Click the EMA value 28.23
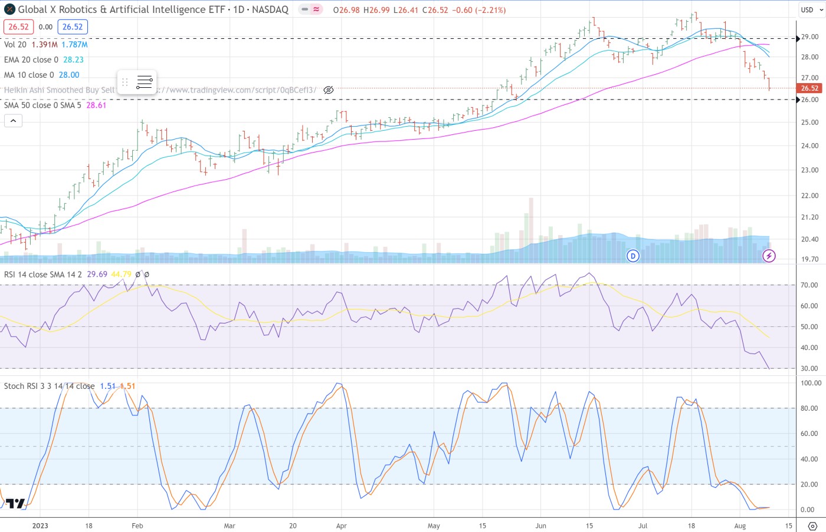The image size is (826, 532). pos(74,60)
